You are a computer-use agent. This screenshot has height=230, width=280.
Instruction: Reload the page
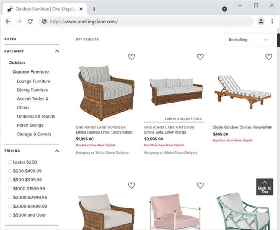[30, 22]
